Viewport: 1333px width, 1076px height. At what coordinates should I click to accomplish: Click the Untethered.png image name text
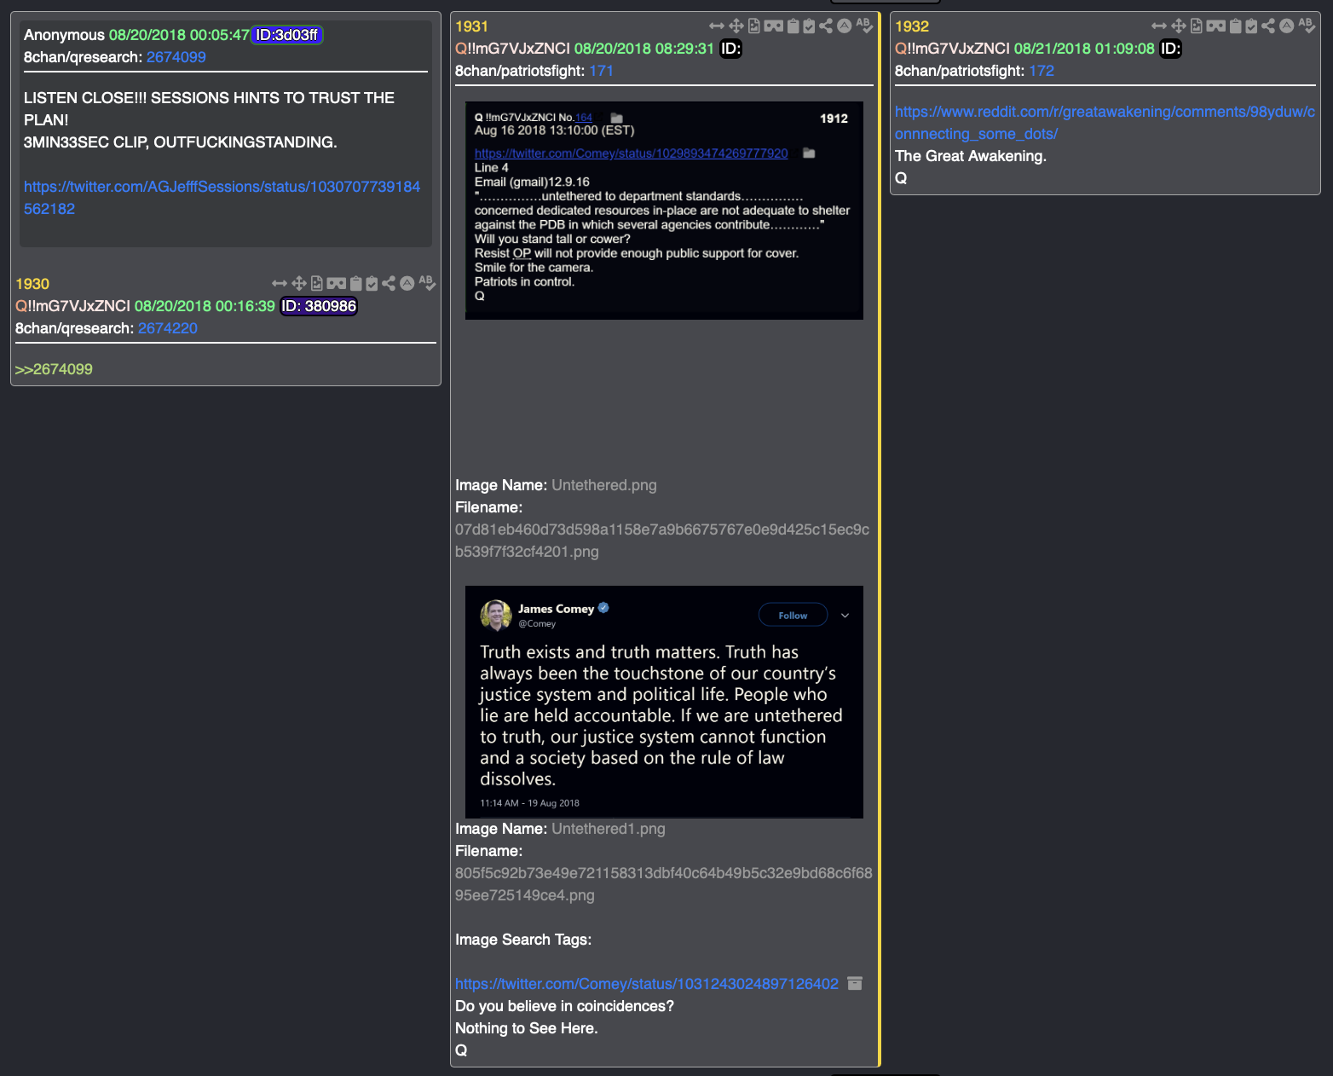point(604,485)
